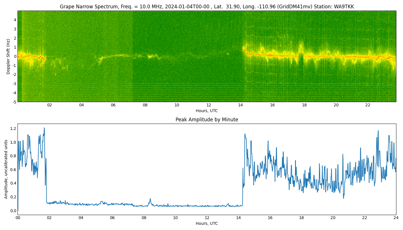Click the 14 hour tick on spectrogram

click(x=240, y=105)
